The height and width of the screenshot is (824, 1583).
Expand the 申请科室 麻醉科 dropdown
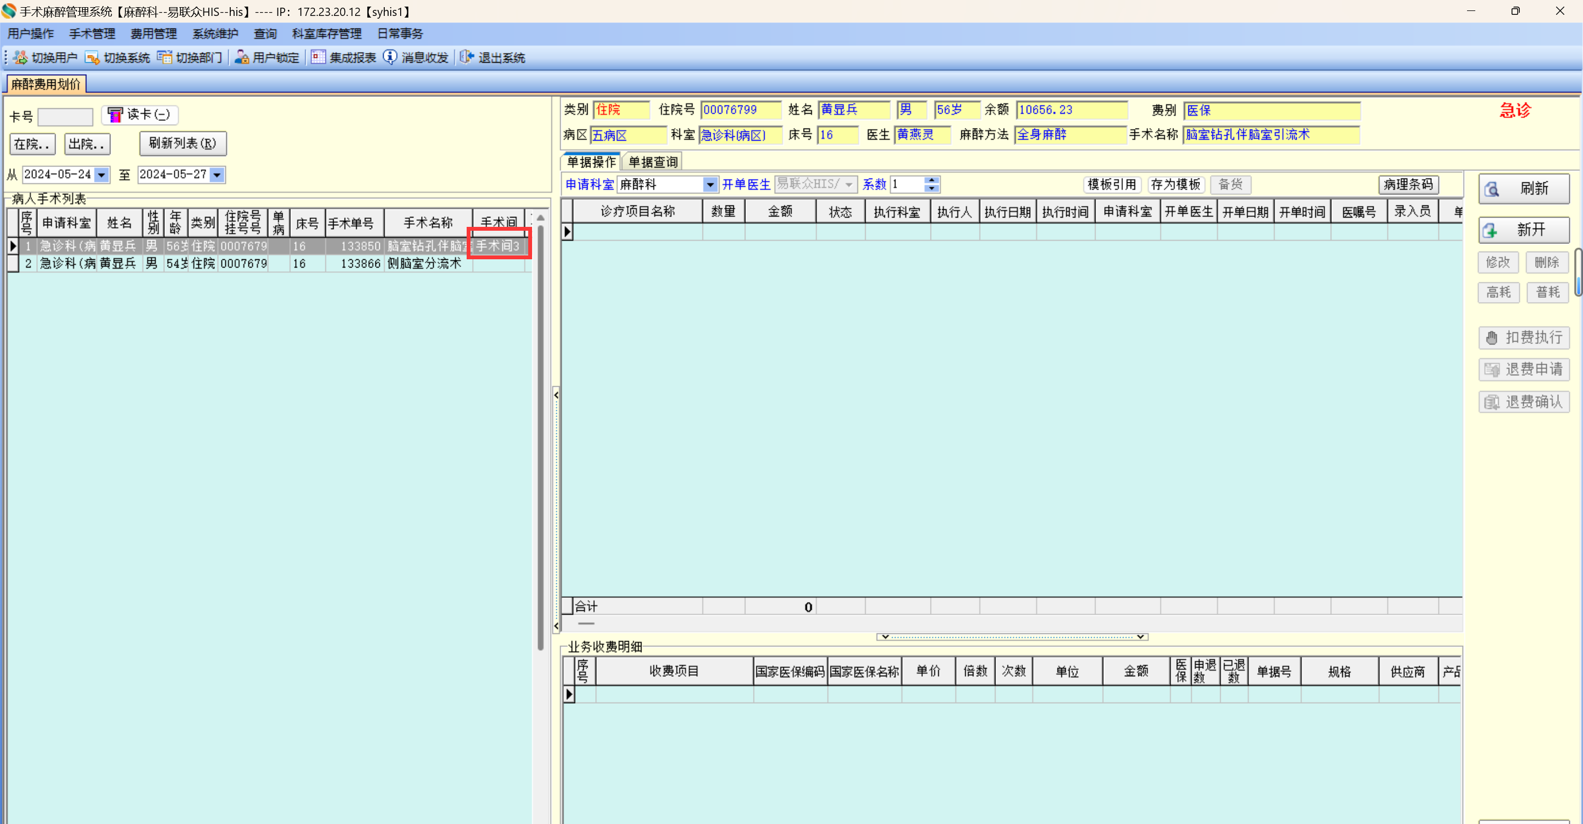pyautogui.click(x=710, y=185)
